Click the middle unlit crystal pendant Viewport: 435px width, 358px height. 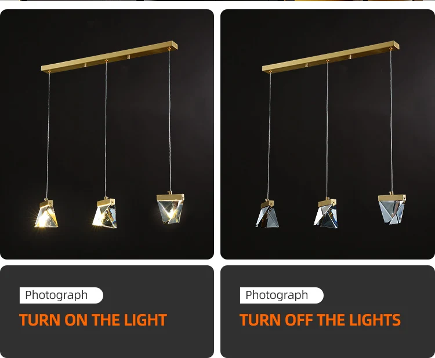[326, 213]
